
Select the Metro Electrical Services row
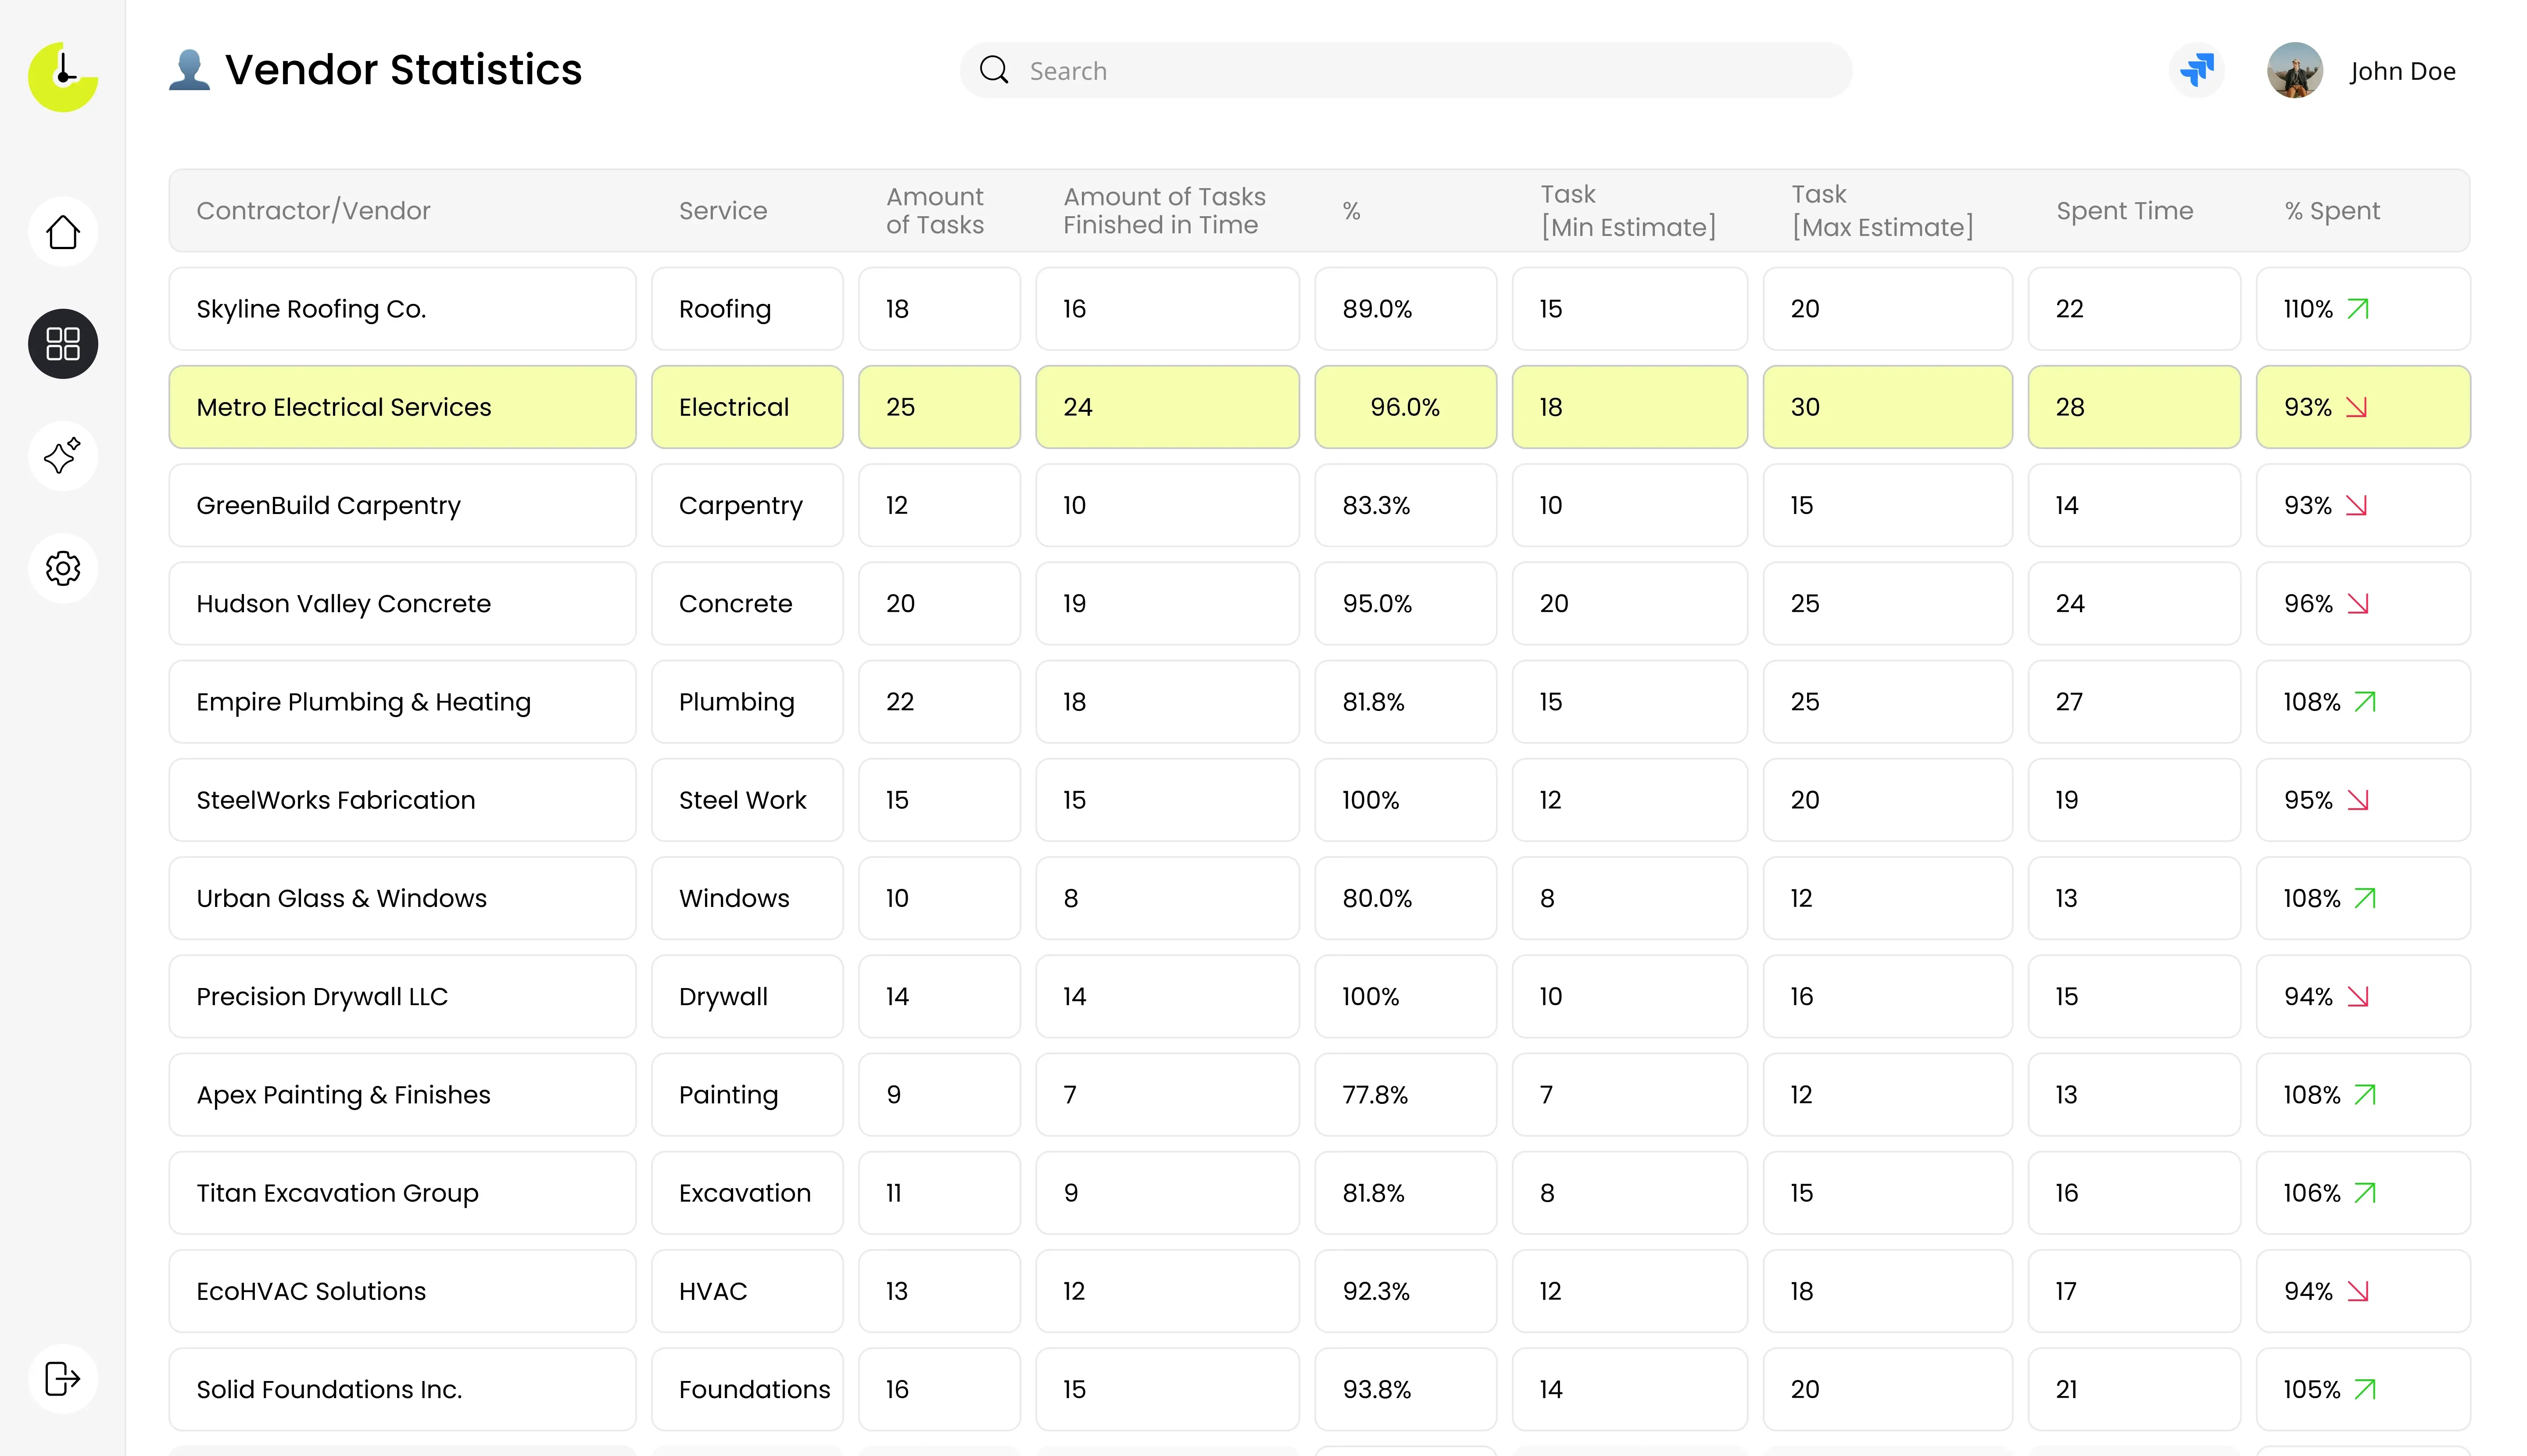tap(343, 407)
